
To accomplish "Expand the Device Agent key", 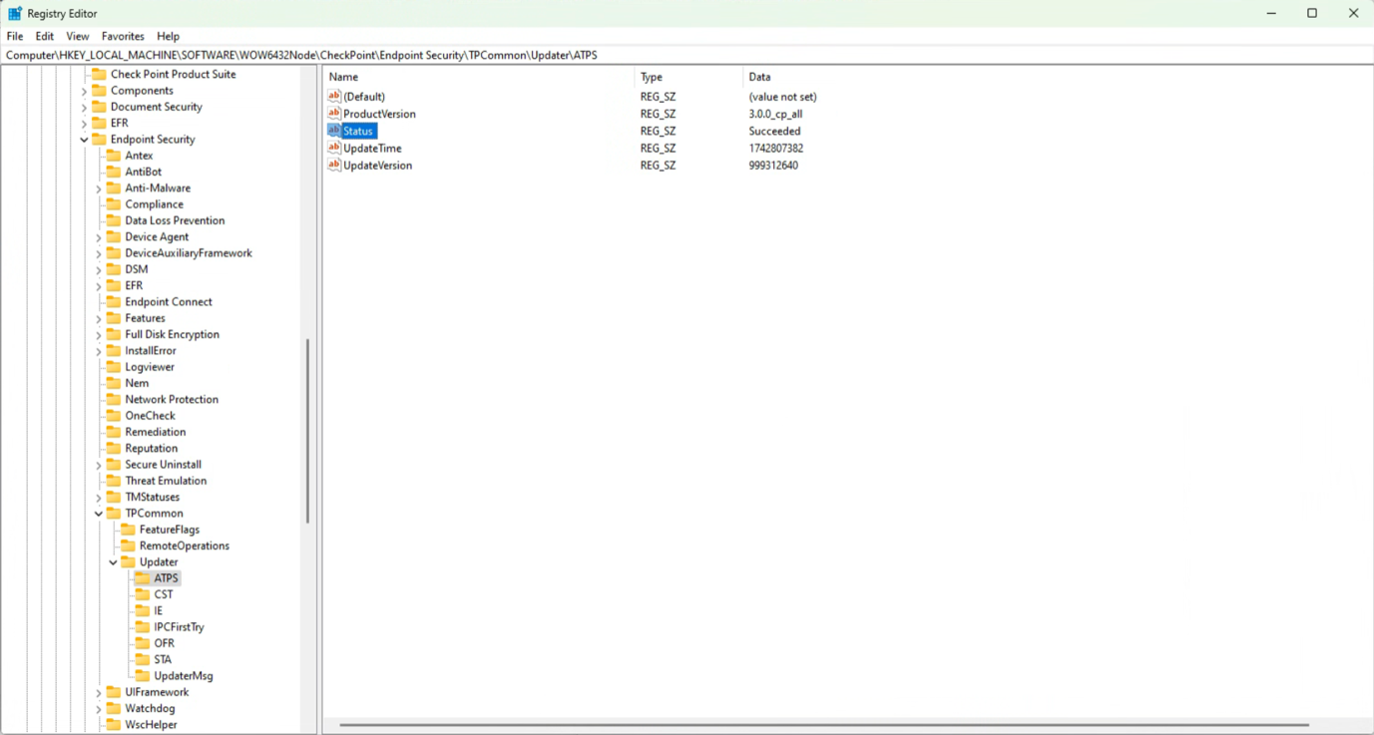I will click(x=99, y=237).
